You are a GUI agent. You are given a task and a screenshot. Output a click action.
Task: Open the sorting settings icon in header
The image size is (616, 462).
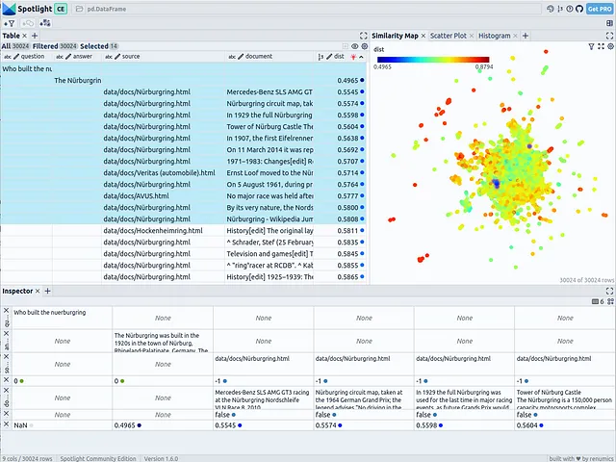pos(560,9)
